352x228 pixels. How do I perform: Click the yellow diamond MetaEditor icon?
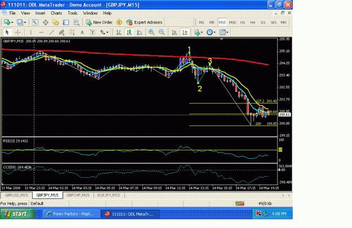[119, 22]
